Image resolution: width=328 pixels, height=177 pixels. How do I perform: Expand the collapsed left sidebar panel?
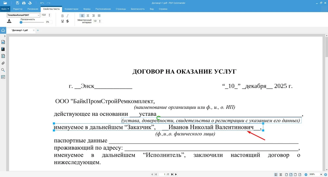tap(5, 36)
